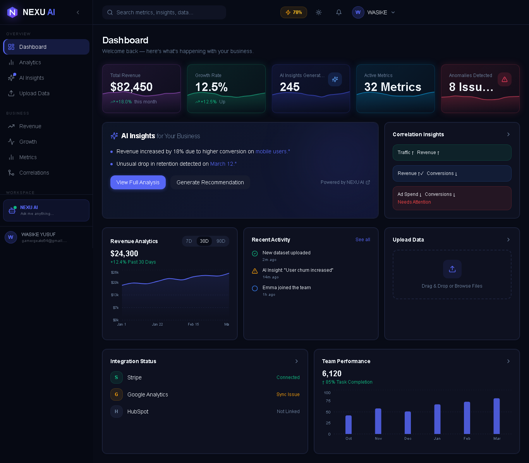Open Dashboard in the sidebar
This screenshot has width=529, height=463.
click(46, 47)
